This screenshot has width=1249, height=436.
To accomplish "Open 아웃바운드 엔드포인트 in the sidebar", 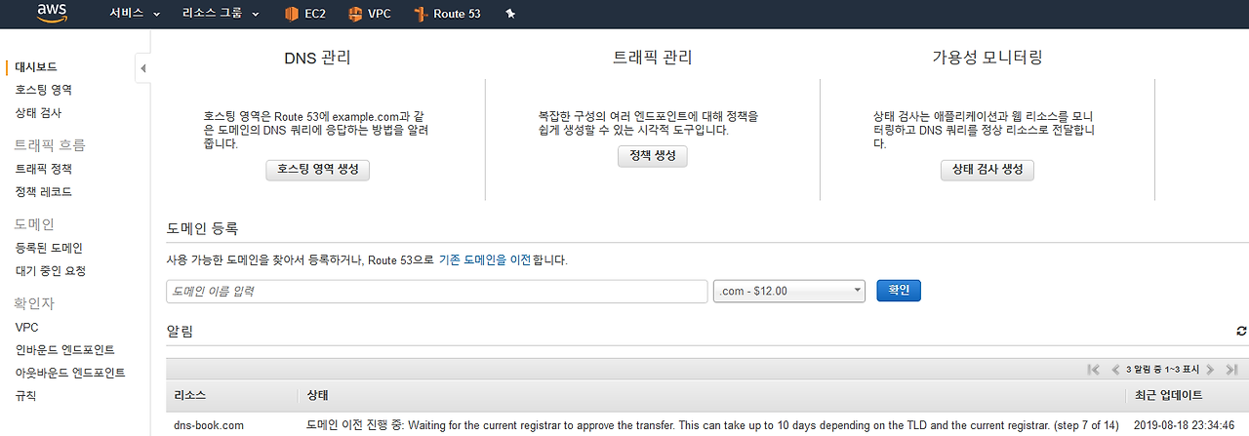I will coord(70,373).
